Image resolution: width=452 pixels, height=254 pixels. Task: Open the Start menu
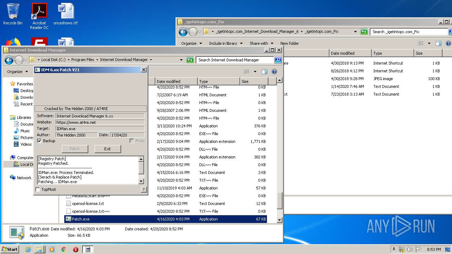click(10, 249)
